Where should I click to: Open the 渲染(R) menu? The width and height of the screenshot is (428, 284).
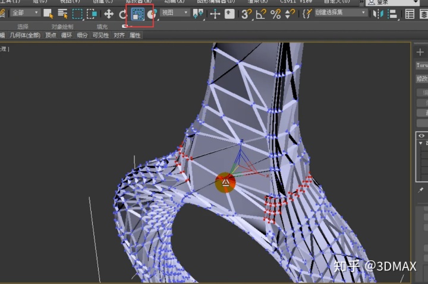pyautogui.click(x=257, y=1)
